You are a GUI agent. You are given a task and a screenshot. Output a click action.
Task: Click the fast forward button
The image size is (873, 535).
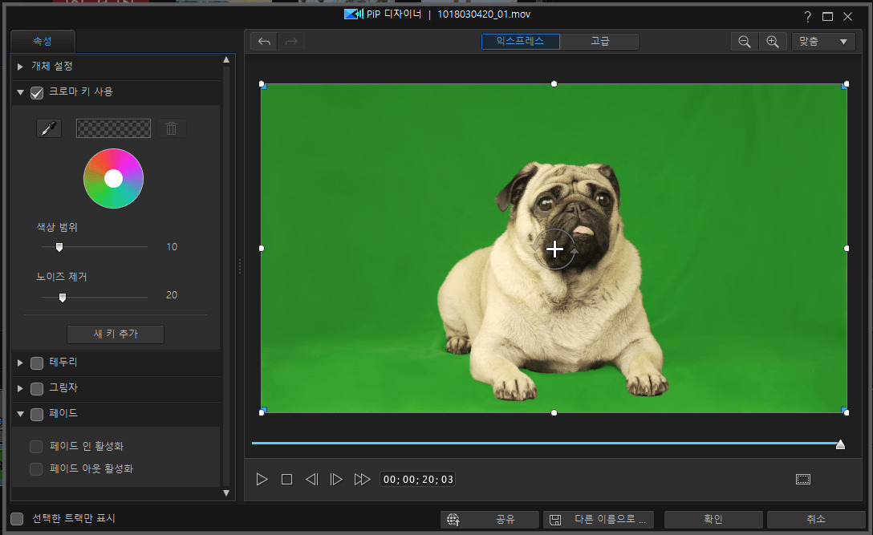tap(363, 480)
